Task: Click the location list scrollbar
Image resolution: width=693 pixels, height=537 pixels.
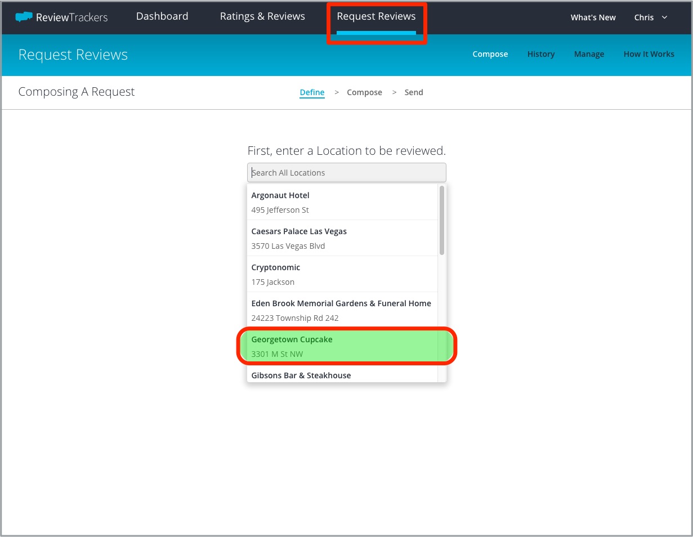Action: [x=442, y=220]
